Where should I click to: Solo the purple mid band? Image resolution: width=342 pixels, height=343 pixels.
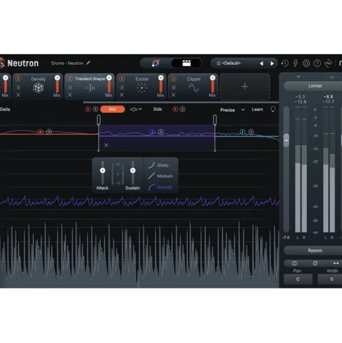pyautogui.click(x=161, y=132)
